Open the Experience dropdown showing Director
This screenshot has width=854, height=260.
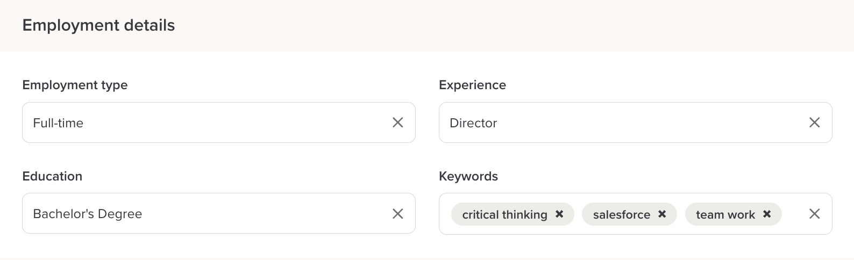(618, 122)
